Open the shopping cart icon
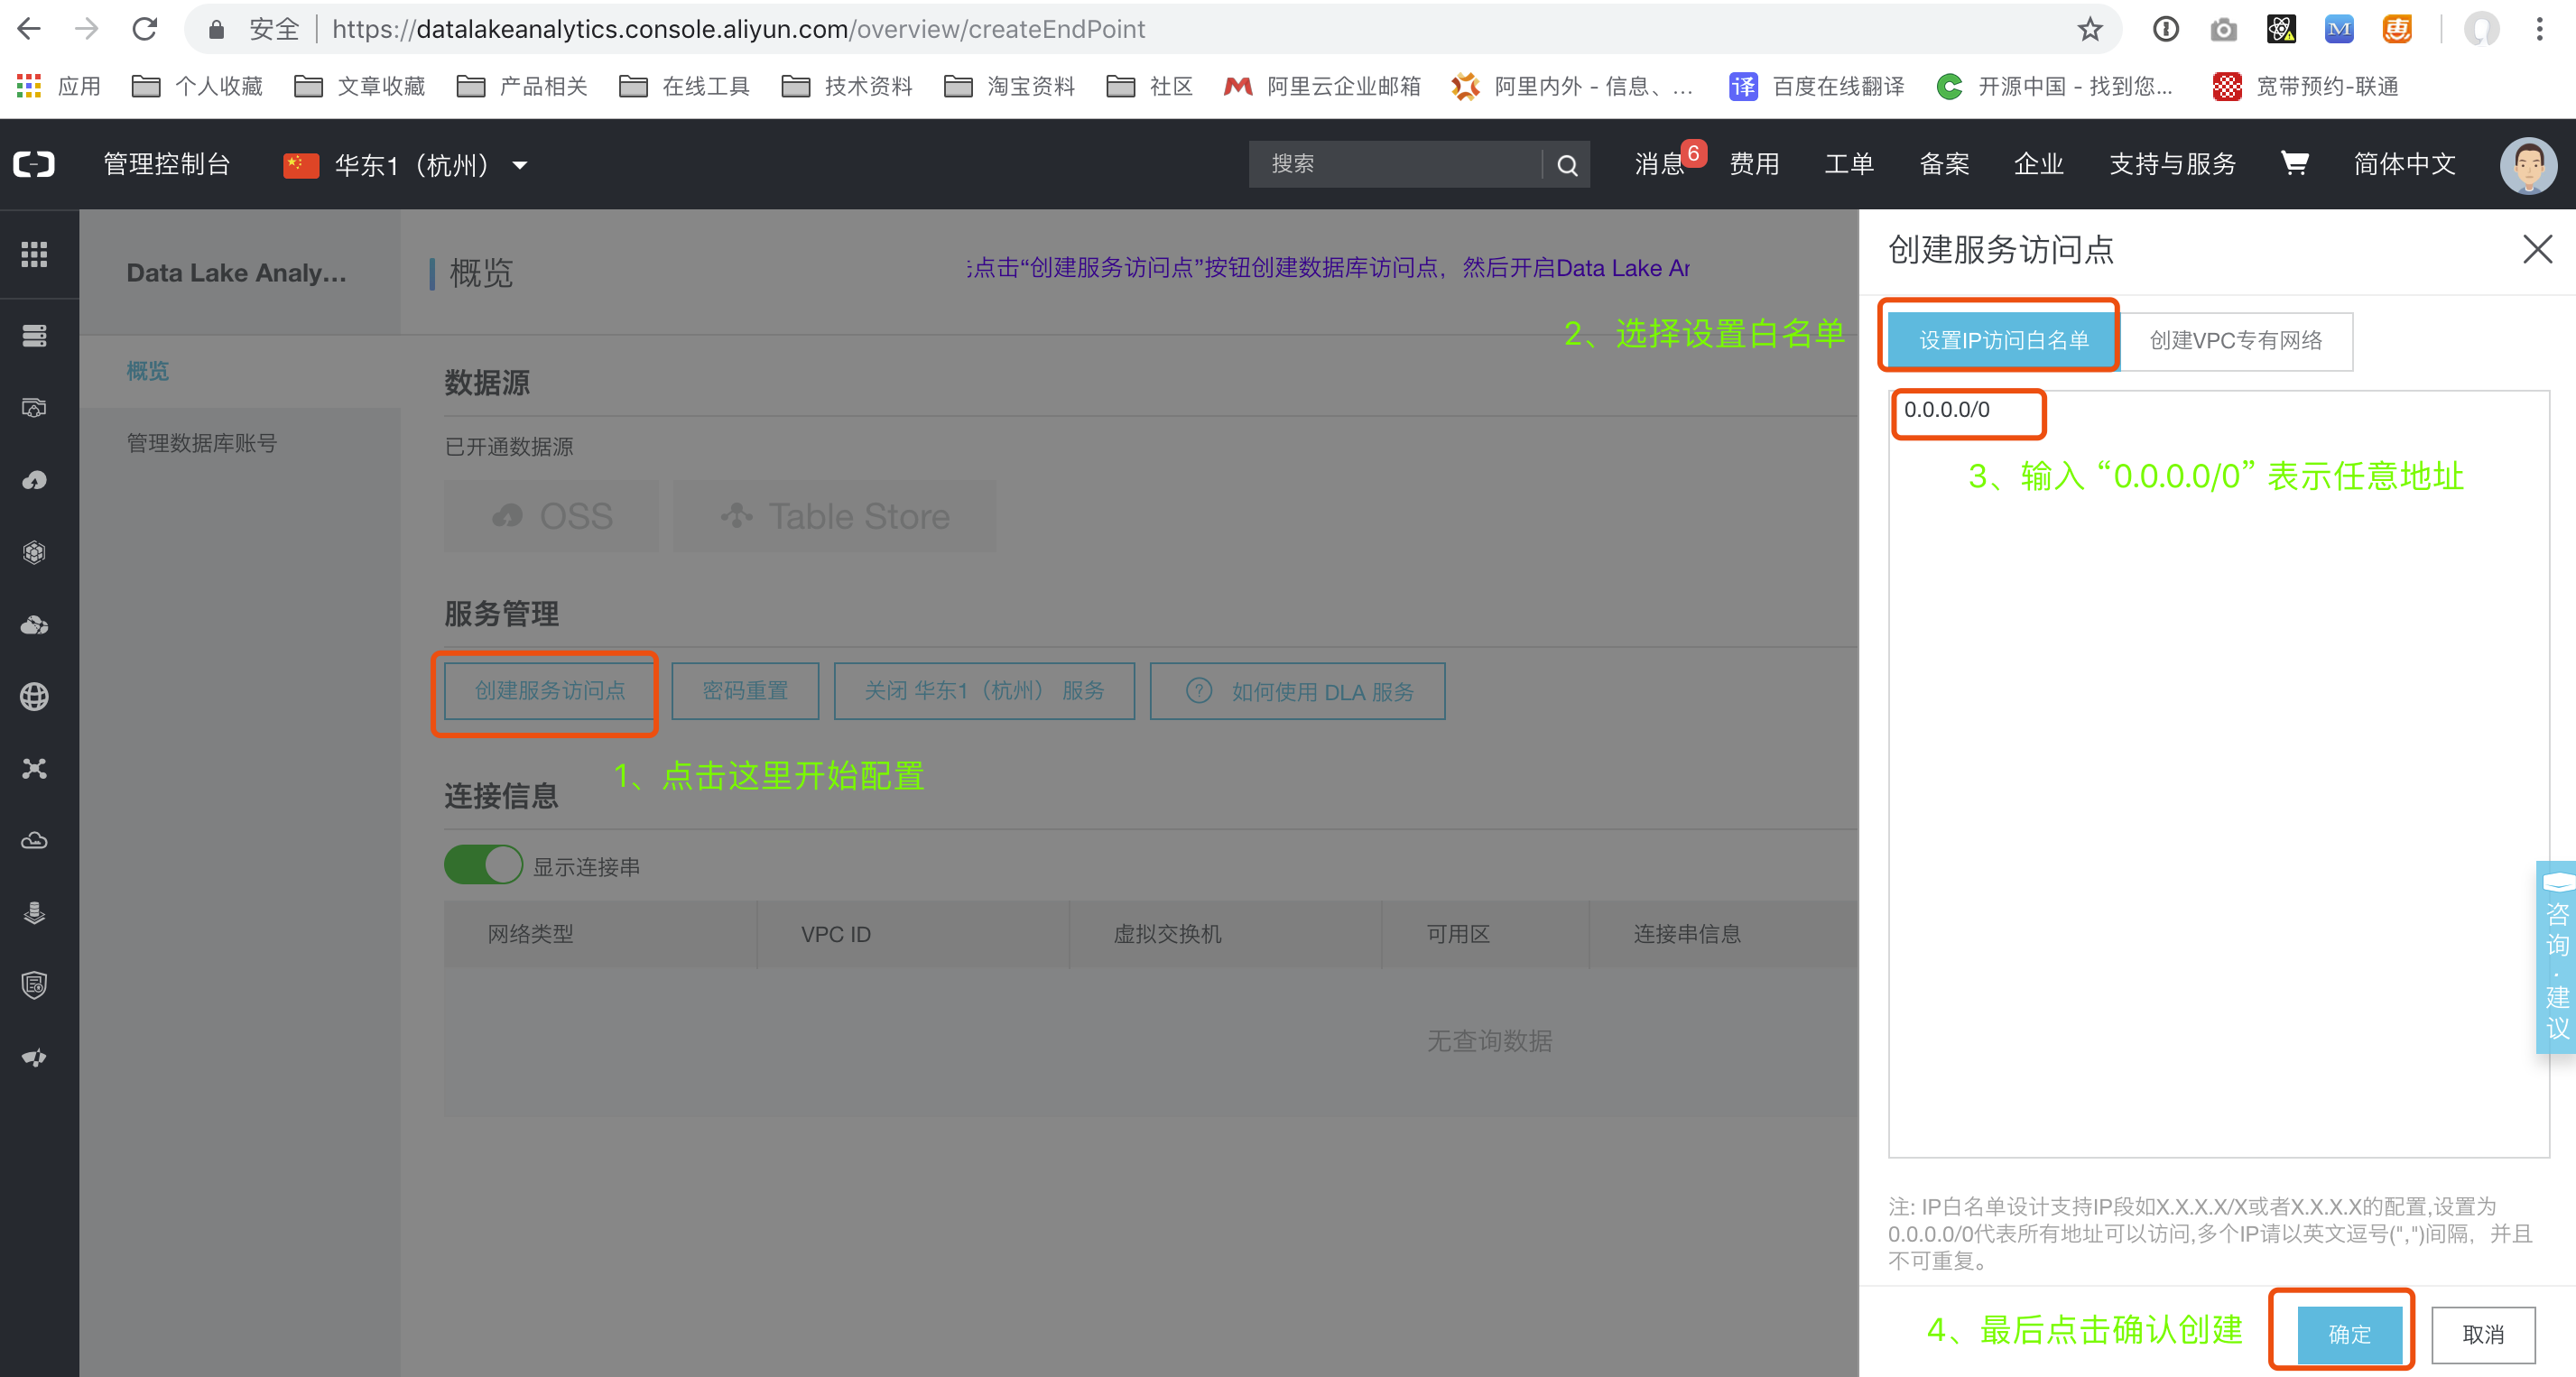The height and width of the screenshot is (1377, 2576). coord(2294,163)
